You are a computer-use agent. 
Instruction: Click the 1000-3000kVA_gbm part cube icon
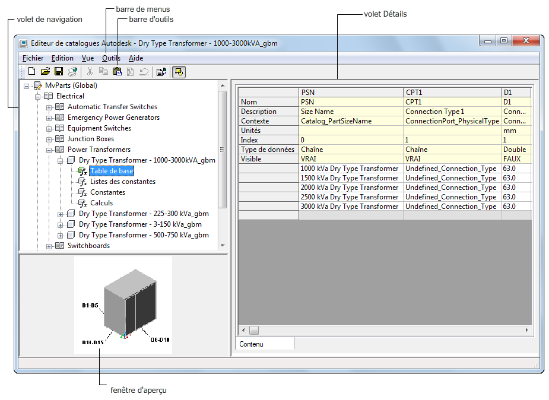(x=71, y=160)
